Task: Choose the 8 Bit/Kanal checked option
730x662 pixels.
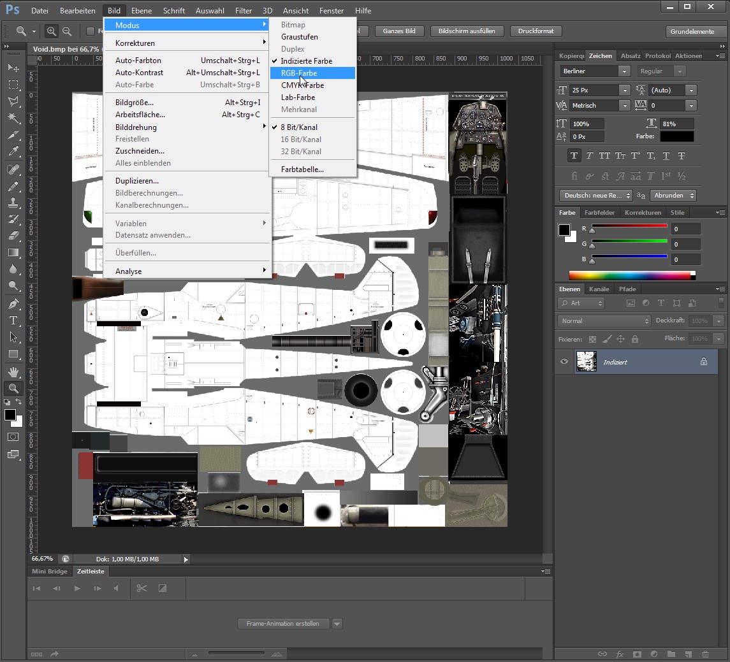Action: click(299, 127)
